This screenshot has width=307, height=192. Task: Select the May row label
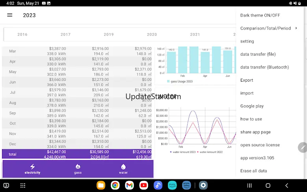(13, 72)
